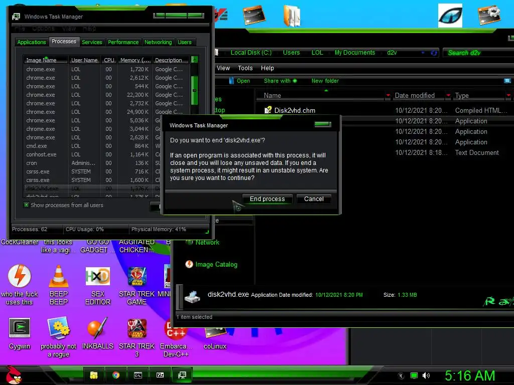Open the Cygwin desktop icon
Screen dimensions: 514x385
20,333
